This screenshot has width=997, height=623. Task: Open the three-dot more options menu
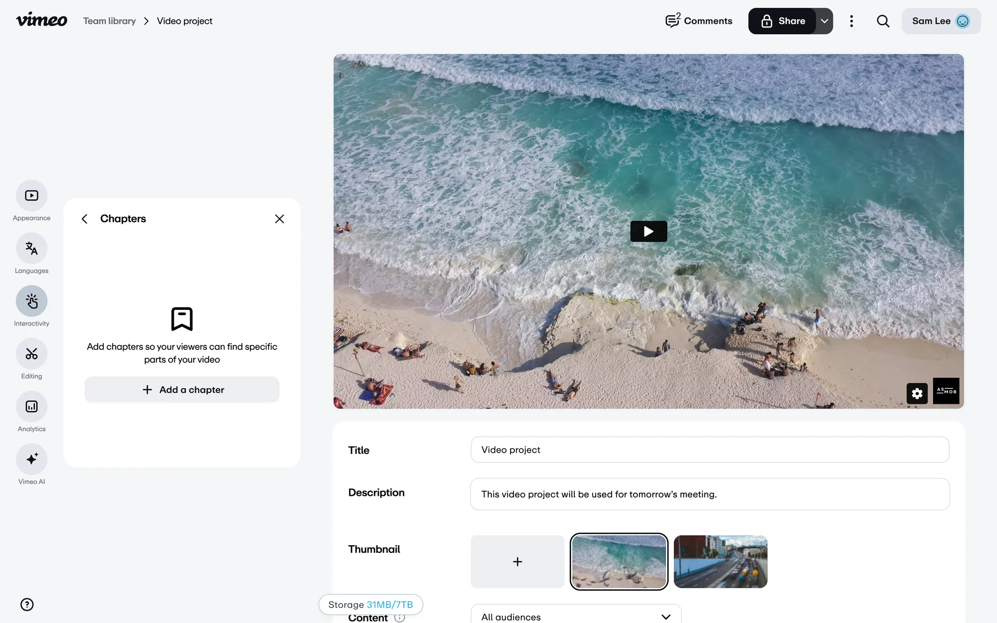(851, 21)
